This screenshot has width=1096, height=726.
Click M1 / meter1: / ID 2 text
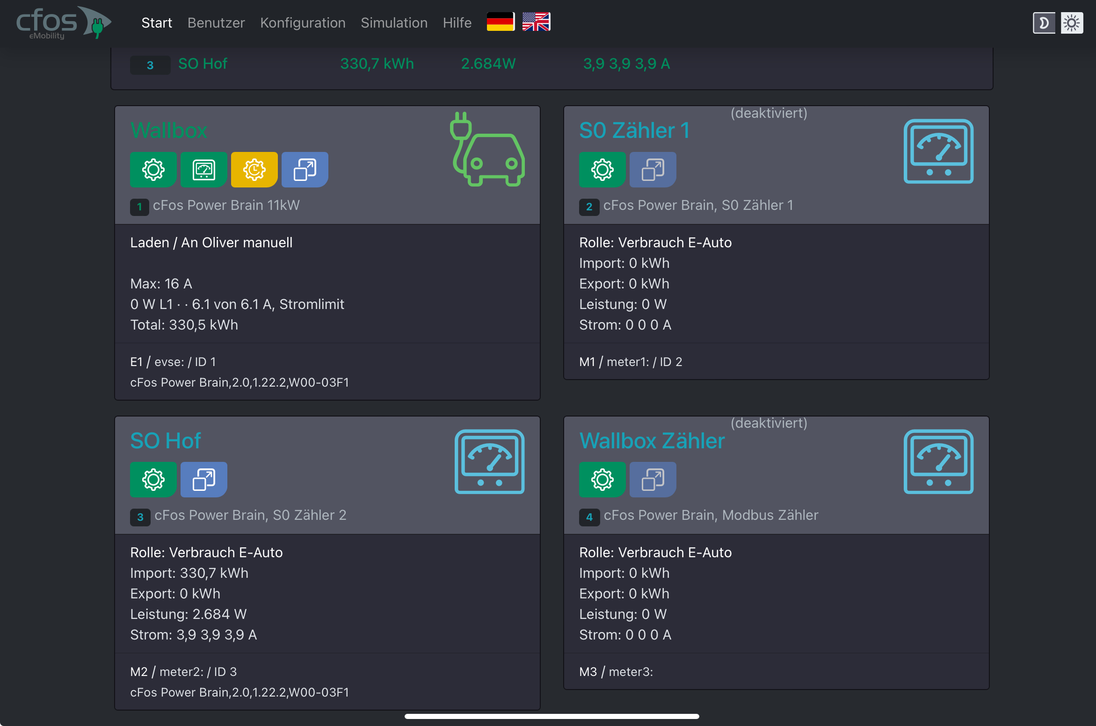point(631,362)
